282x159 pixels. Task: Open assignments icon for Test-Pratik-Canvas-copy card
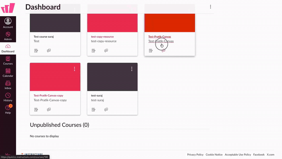pyautogui.click(x=36, y=109)
